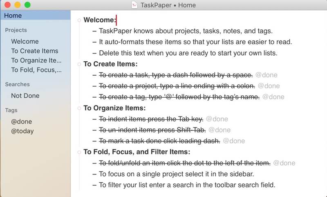Toggle done on dash before 'Delete this text'
The image size is (327, 197).
(x=94, y=53)
